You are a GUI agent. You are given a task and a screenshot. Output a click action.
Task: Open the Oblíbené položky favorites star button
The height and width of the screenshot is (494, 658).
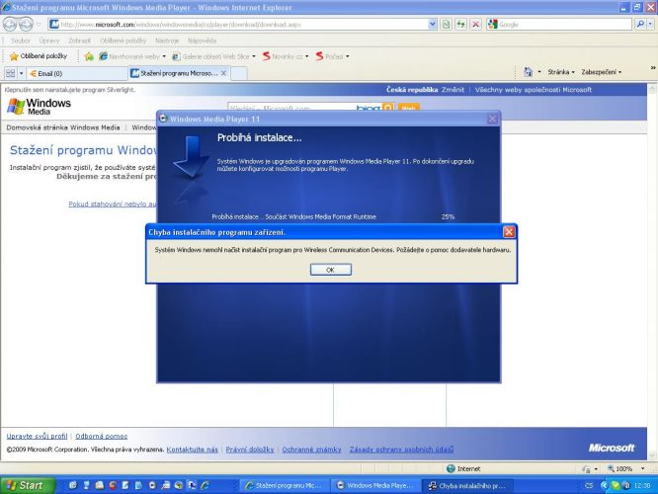(x=39, y=55)
